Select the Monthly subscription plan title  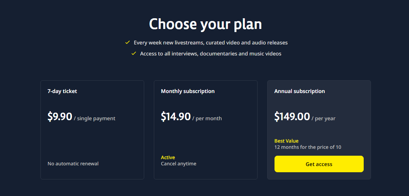coord(188,91)
